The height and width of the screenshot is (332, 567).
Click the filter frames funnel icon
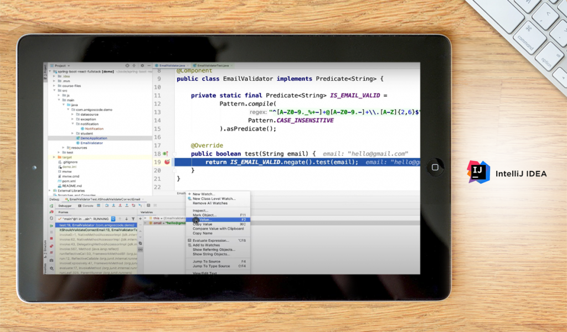(x=133, y=219)
